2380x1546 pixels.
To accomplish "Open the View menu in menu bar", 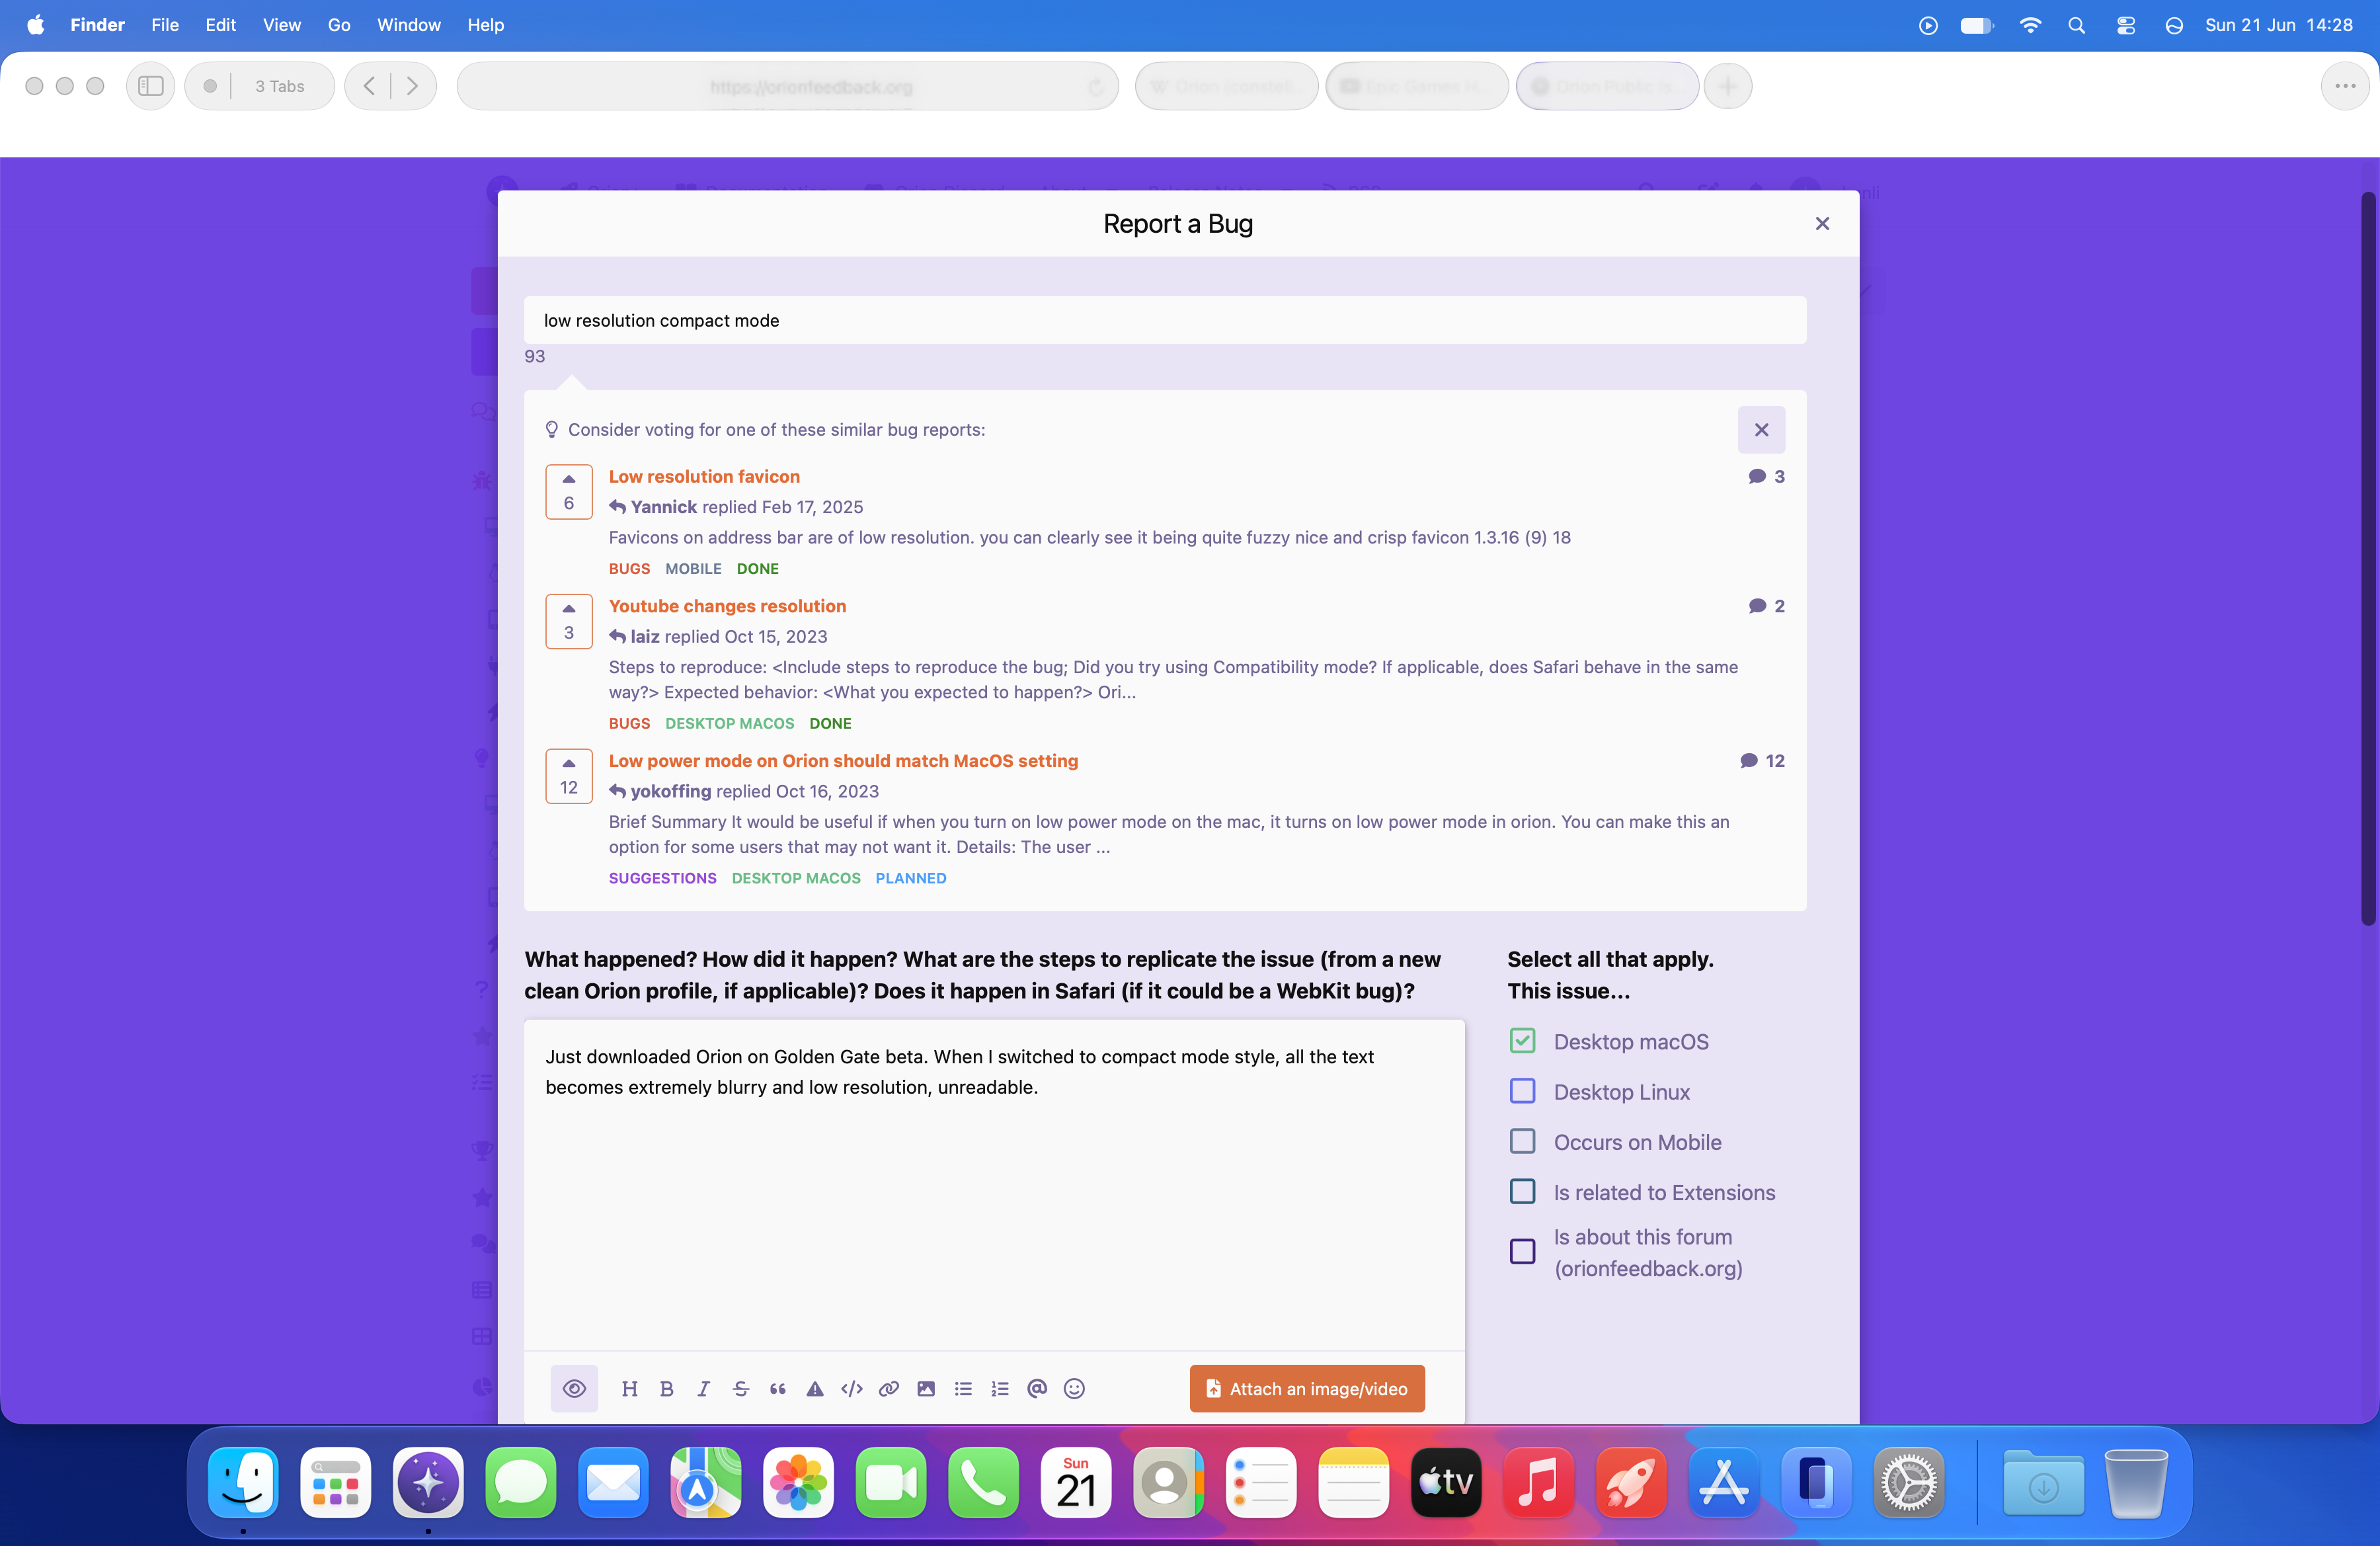I will click(x=282, y=25).
